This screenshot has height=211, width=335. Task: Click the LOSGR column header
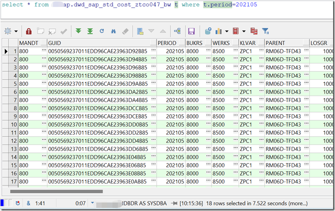click(321, 43)
